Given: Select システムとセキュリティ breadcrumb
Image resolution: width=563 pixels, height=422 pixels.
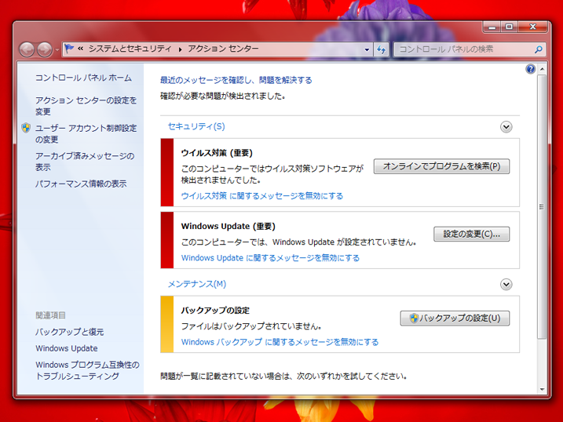Looking at the screenshot, I should click(x=130, y=49).
